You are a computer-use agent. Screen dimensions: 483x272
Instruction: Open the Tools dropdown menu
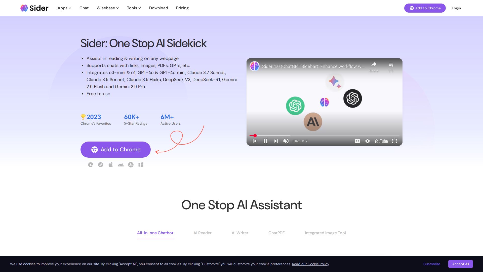click(134, 8)
